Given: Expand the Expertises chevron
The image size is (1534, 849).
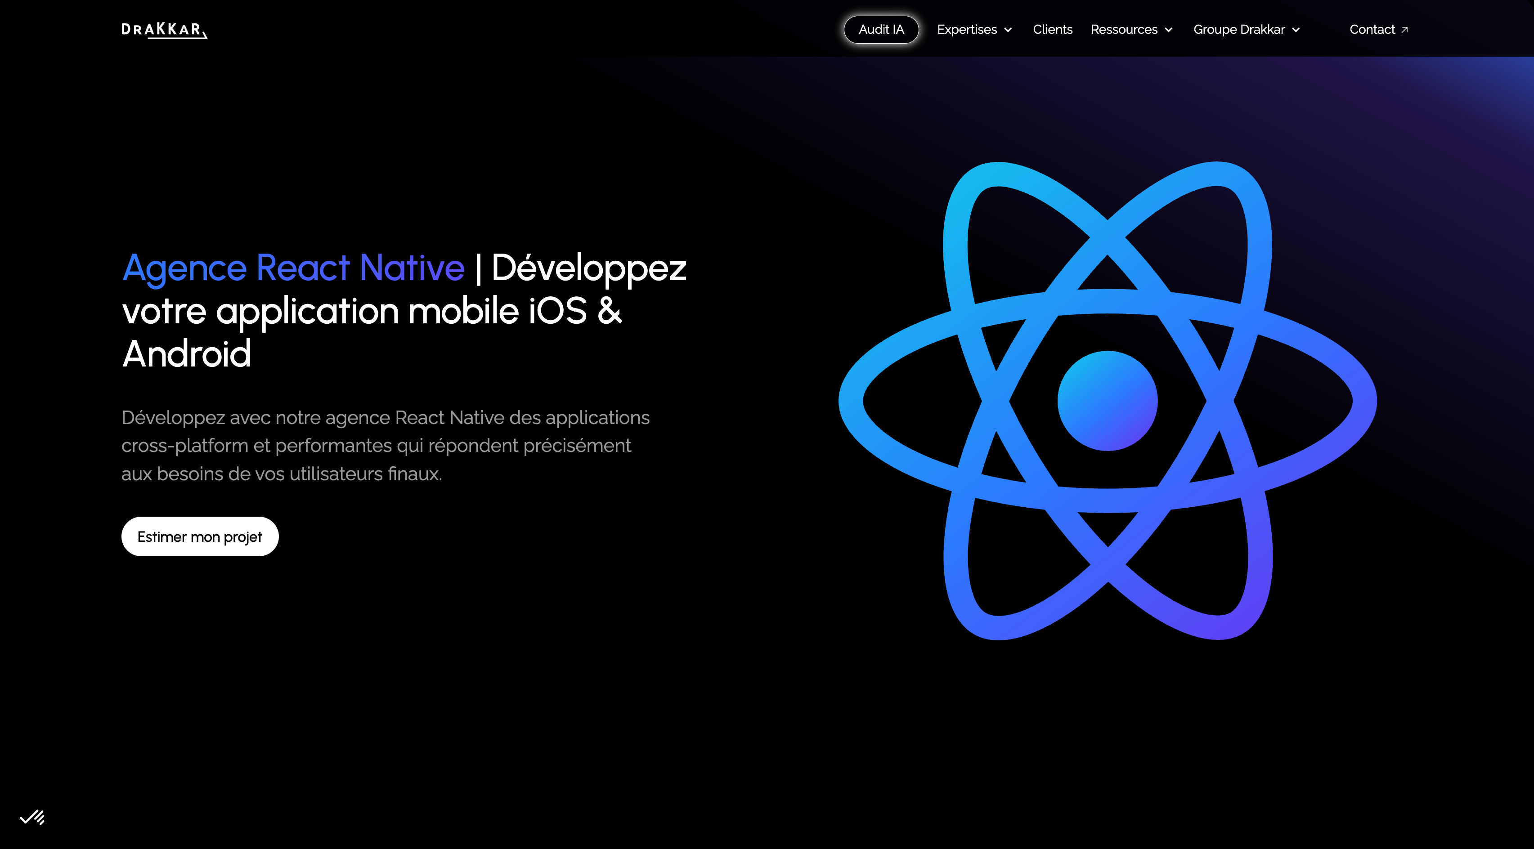Looking at the screenshot, I should point(1008,30).
